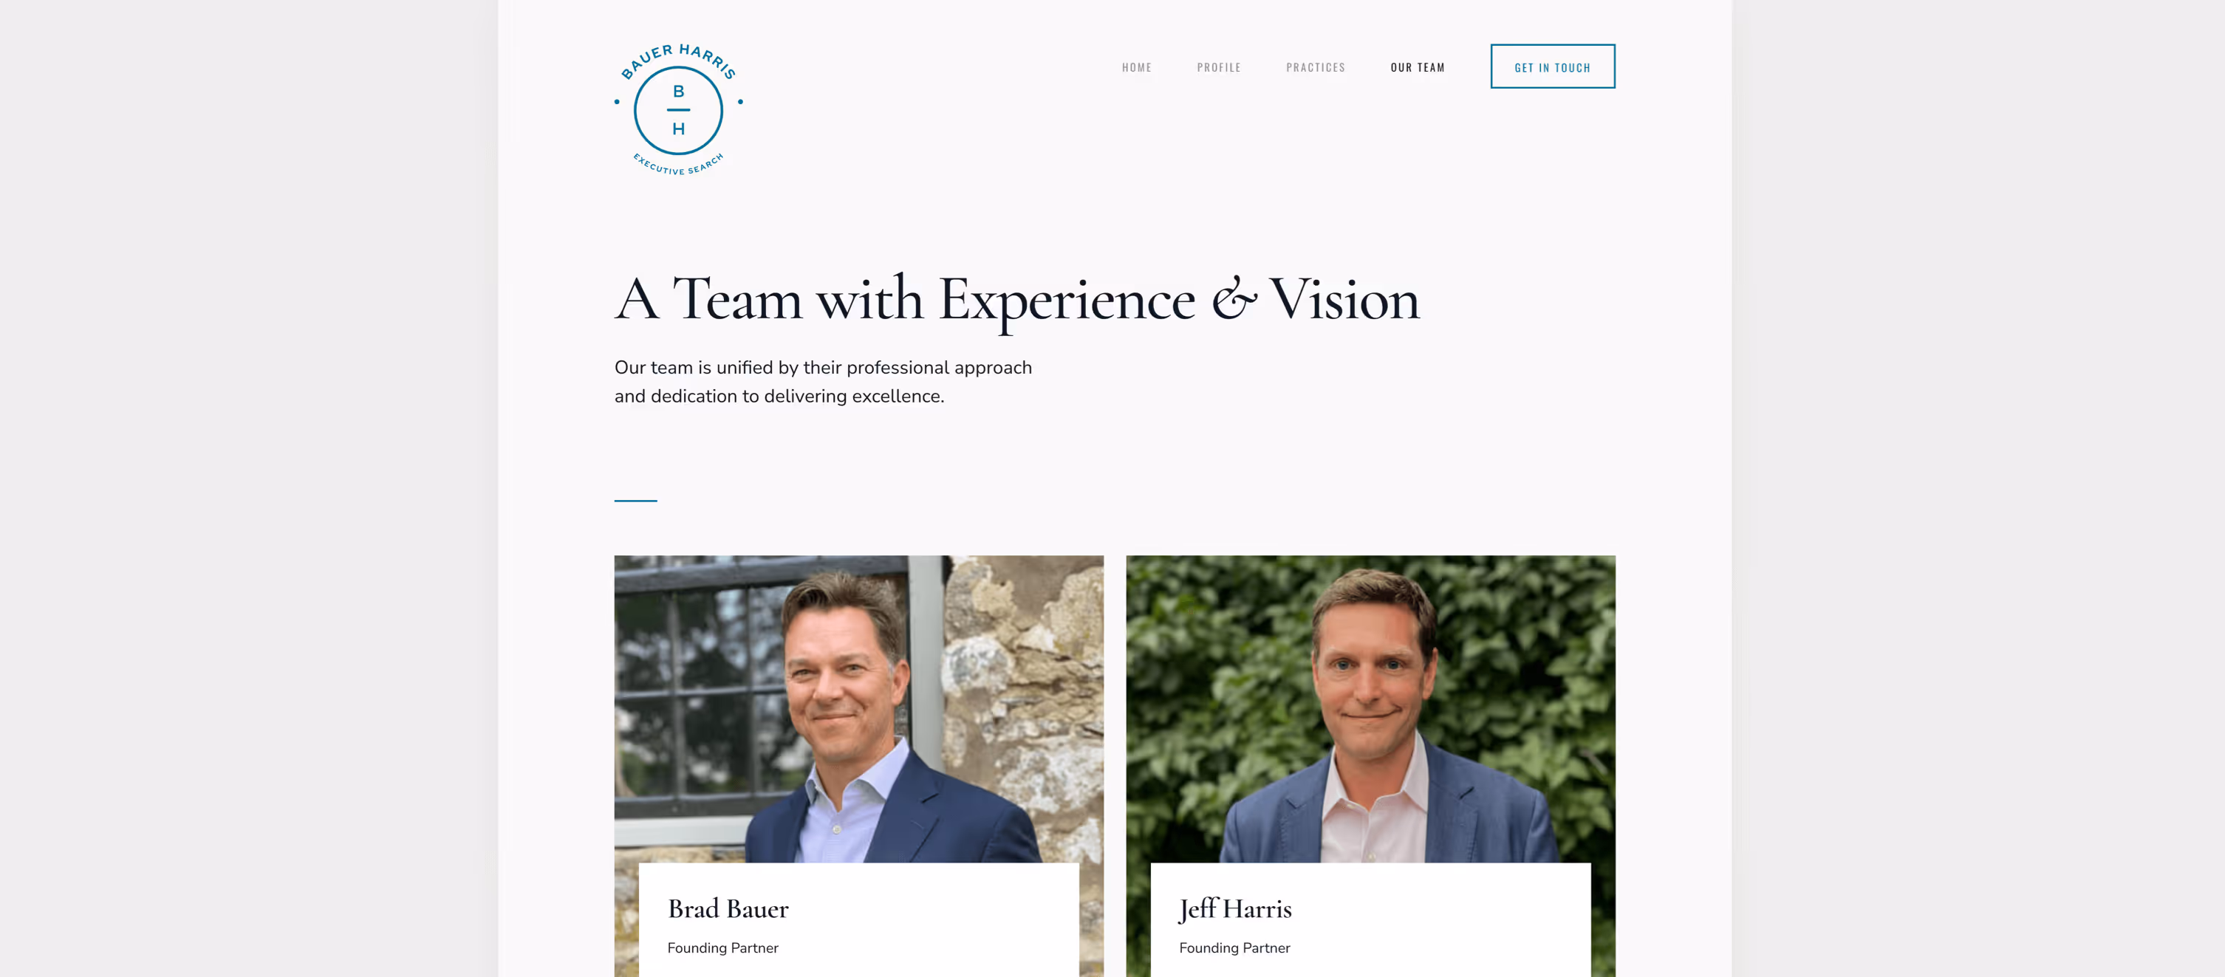Open Jeff Harris's portrait photo
This screenshot has height=977, width=2225.
click(1370, 708)
